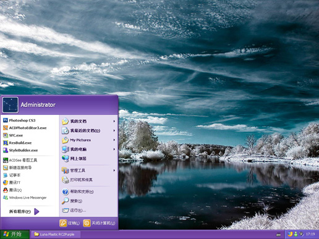Select 运行(R)... menu entry text
The height and width of the screenshot is (239, 319).
click(78, 210)
